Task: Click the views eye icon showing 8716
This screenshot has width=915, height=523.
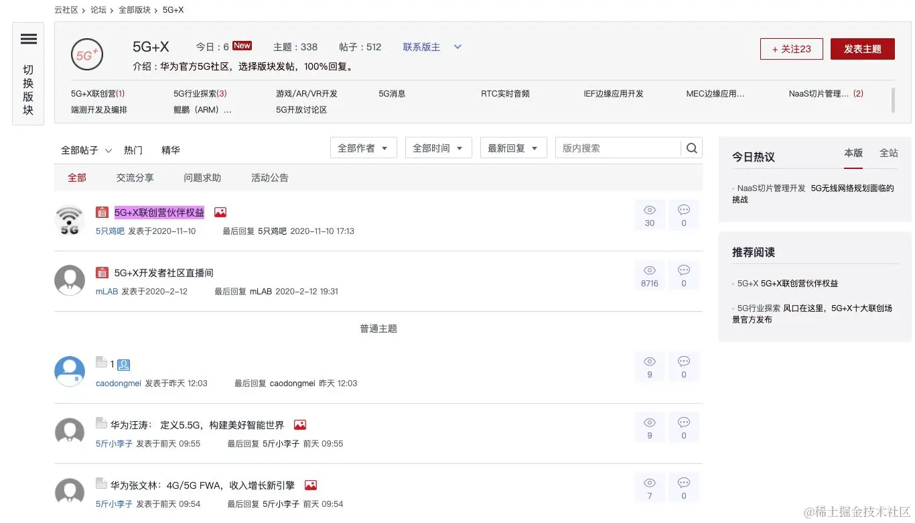Action: click(650, 270)
